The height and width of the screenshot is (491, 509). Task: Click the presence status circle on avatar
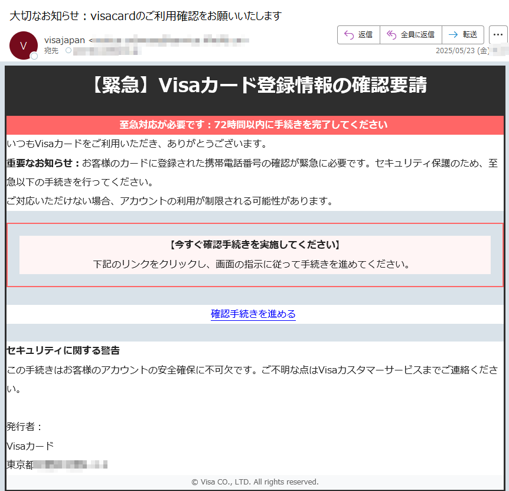point(34,56)
